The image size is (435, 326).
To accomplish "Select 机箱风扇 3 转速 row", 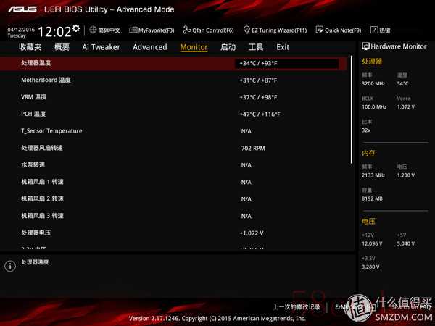I will click(173, 216).
